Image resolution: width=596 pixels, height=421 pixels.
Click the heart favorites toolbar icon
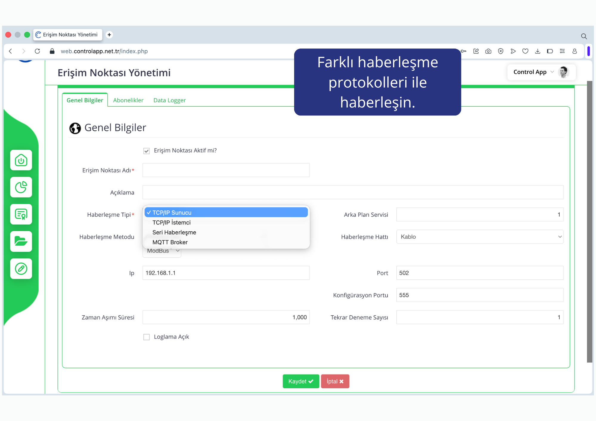pyautogui.click(x=525, y=51)
